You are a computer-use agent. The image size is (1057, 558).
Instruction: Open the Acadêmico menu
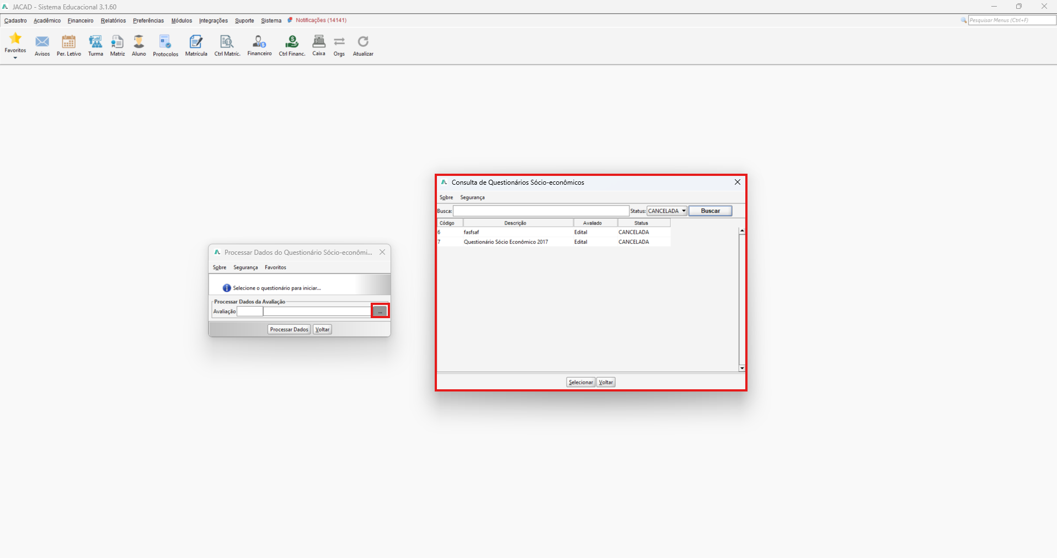point(47,20)
